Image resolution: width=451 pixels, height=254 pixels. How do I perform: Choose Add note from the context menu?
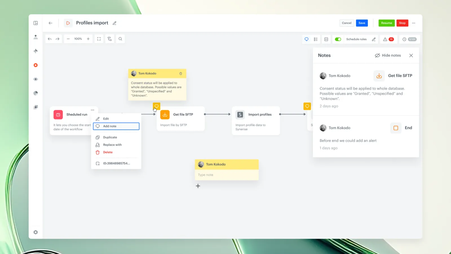116,126
